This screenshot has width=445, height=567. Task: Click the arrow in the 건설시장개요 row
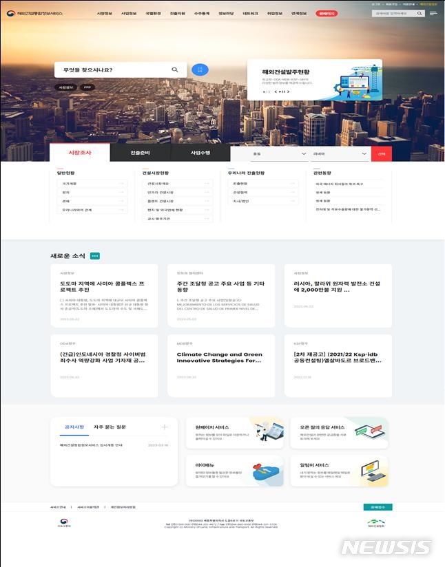pos(207,184)
